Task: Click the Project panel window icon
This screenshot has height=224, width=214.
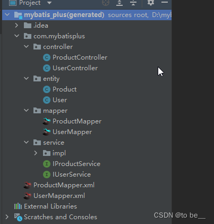Action: pos(13,3)
